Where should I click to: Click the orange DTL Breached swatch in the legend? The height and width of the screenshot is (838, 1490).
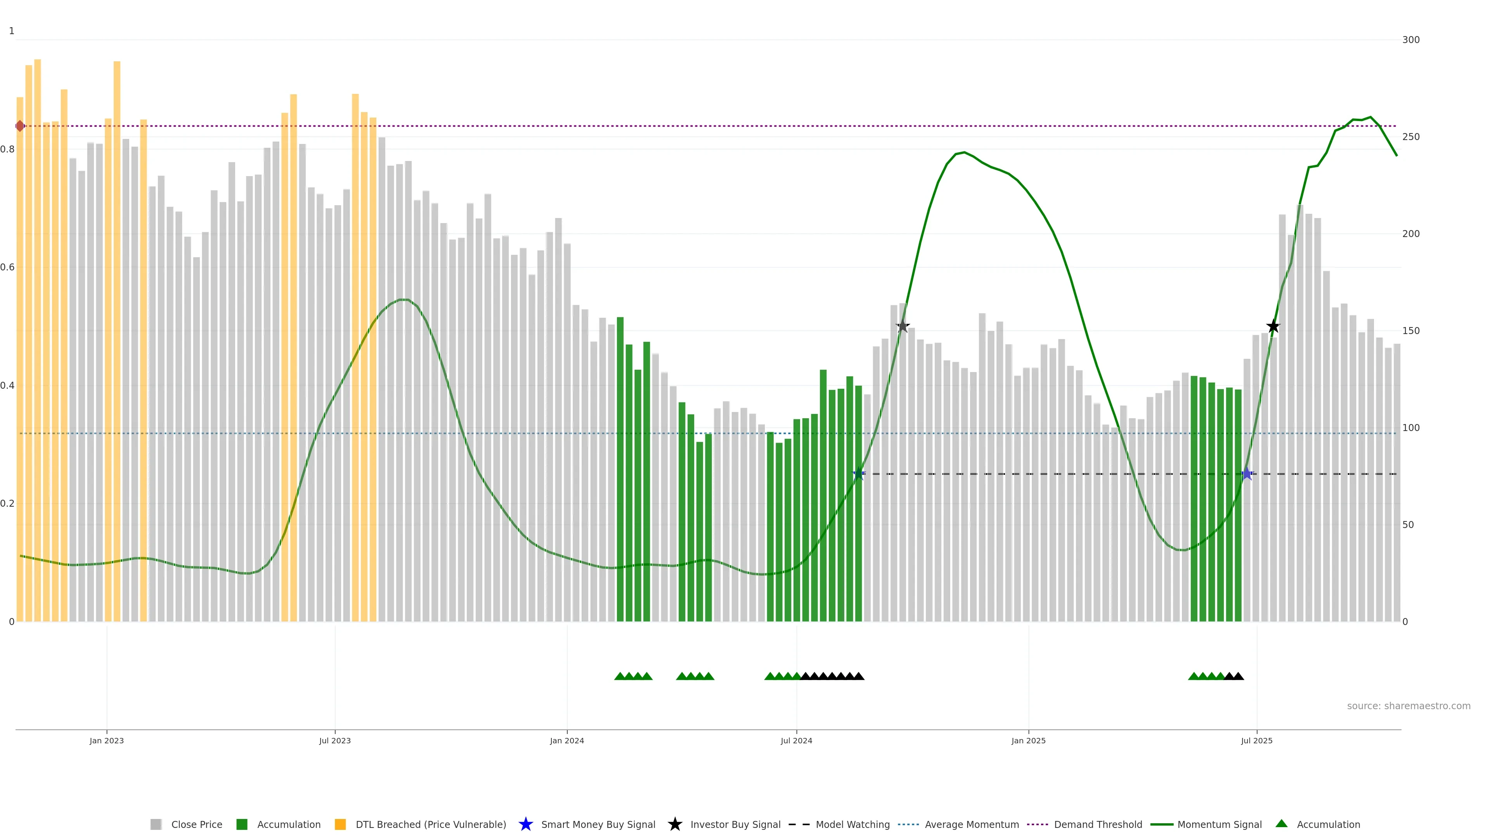[x=340, y=825]
